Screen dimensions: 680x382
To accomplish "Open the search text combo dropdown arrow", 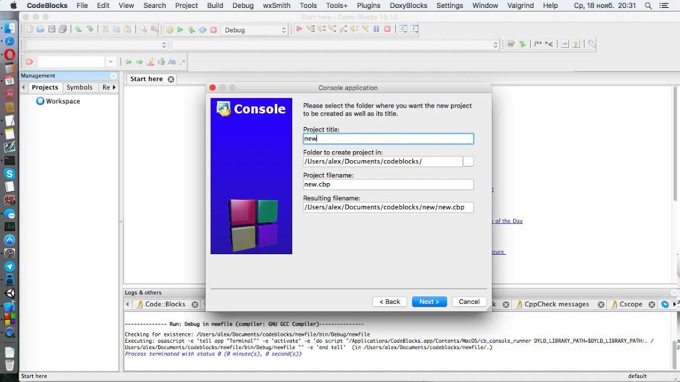I will [110, 62].
